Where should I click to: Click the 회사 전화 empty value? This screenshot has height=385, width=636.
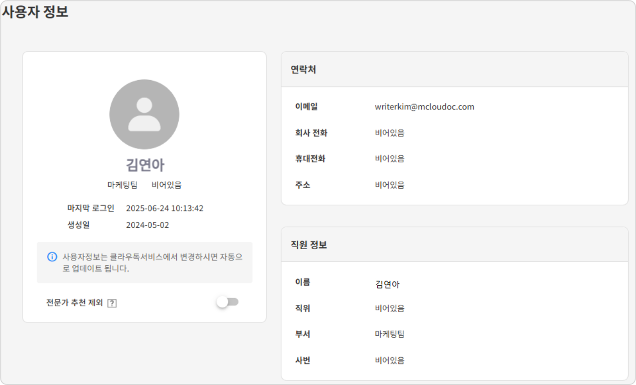point(389,133)
